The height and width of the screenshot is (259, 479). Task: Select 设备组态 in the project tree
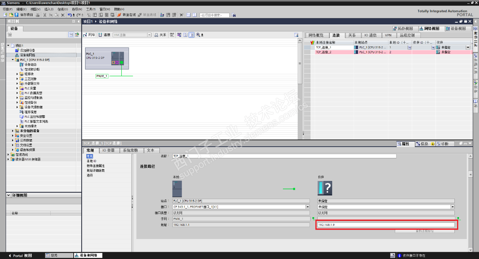point(31,64)
